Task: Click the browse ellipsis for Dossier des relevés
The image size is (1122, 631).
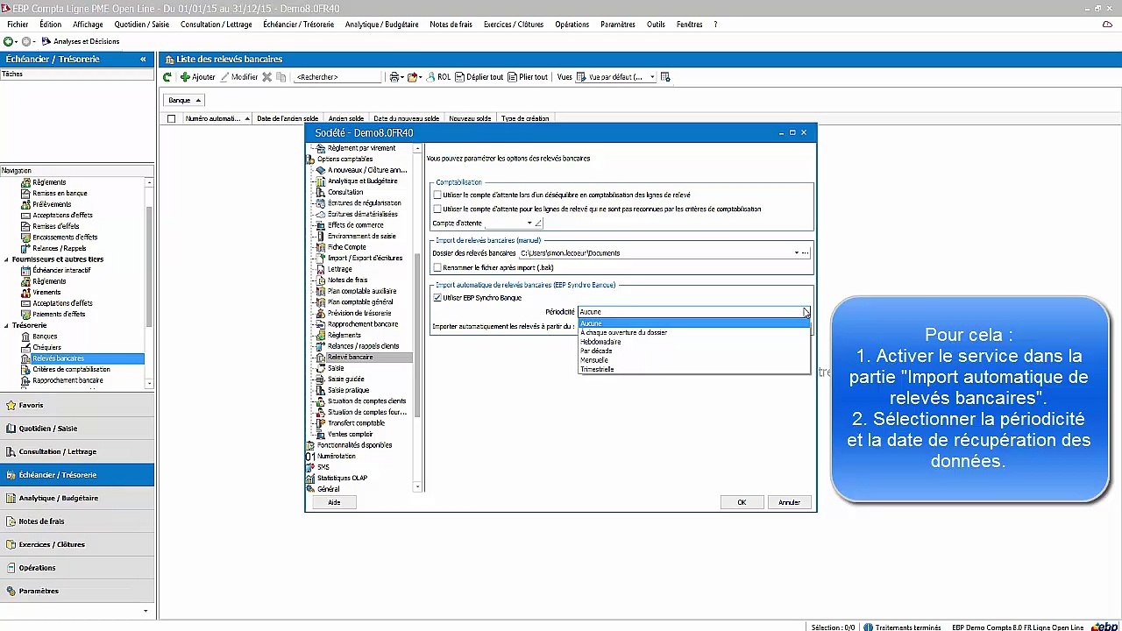Action: [x=806, y=253]
